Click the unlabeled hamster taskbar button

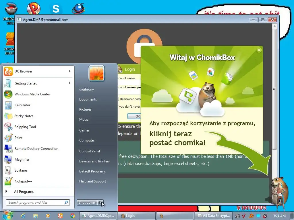[x=175, y=216]
